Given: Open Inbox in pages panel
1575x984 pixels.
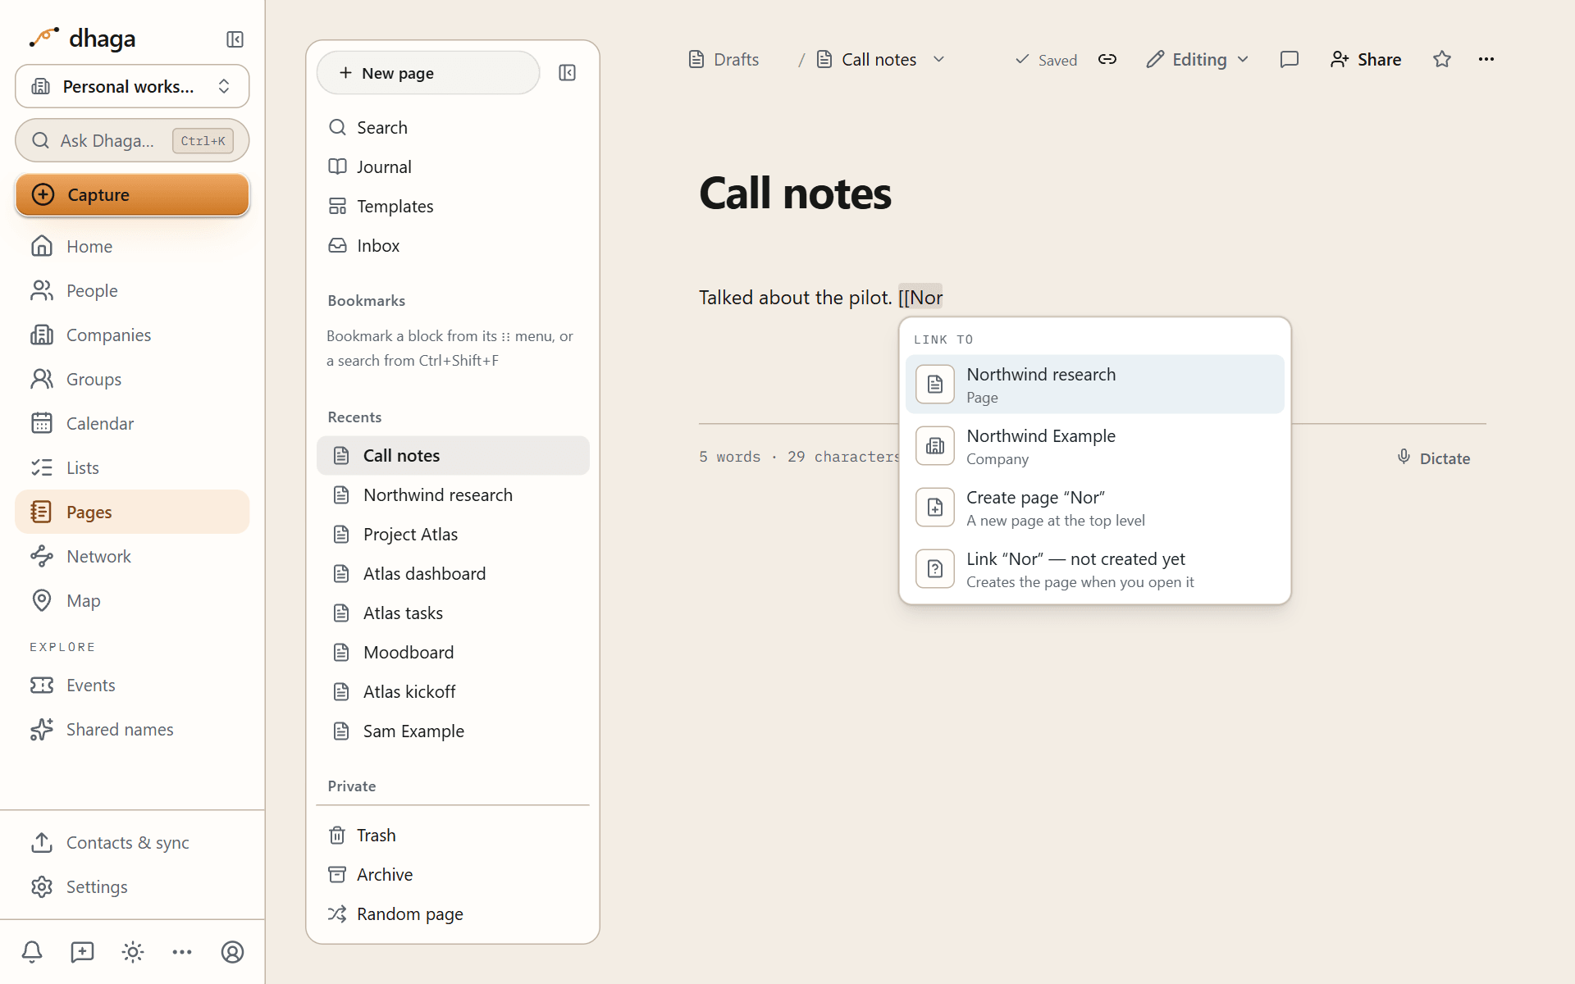Looking at the screenshot, I should (453, 246).
